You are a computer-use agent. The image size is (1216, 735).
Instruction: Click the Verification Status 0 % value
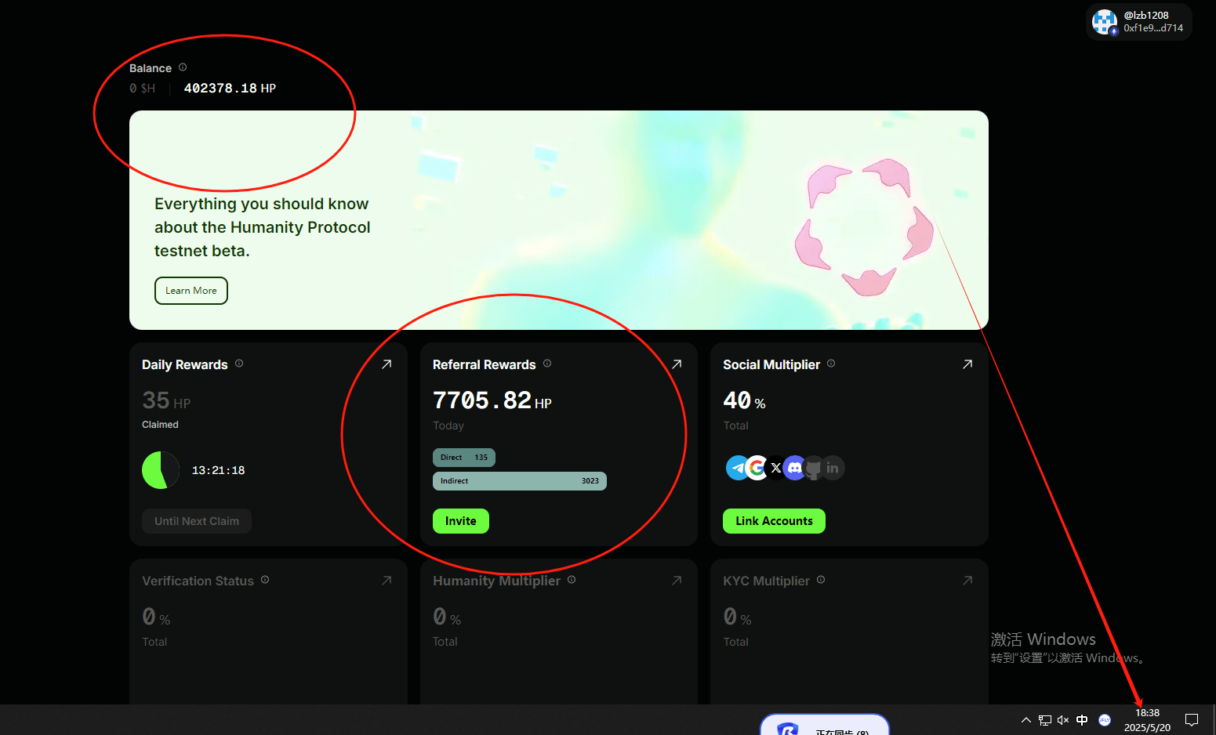point(156,617)
